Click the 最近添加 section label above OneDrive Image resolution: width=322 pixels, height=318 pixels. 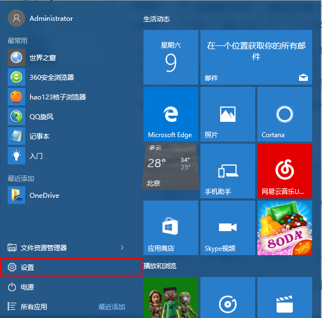pyautogui.click(x=21, y=179)
